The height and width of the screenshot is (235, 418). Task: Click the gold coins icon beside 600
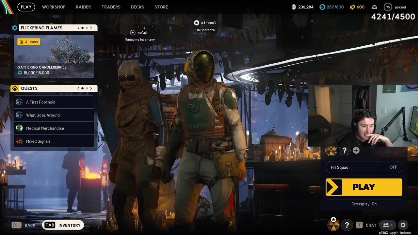(x=352, y=7)
